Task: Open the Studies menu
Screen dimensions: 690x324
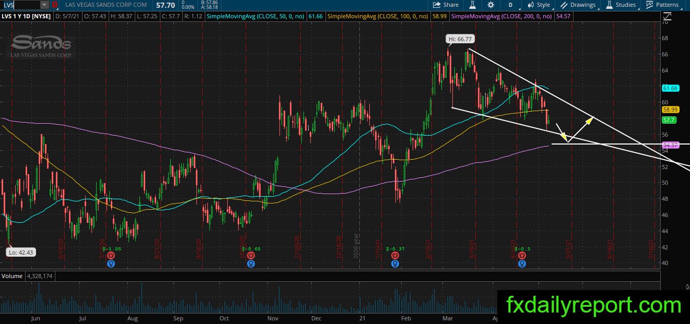Action: coord(621,5)
